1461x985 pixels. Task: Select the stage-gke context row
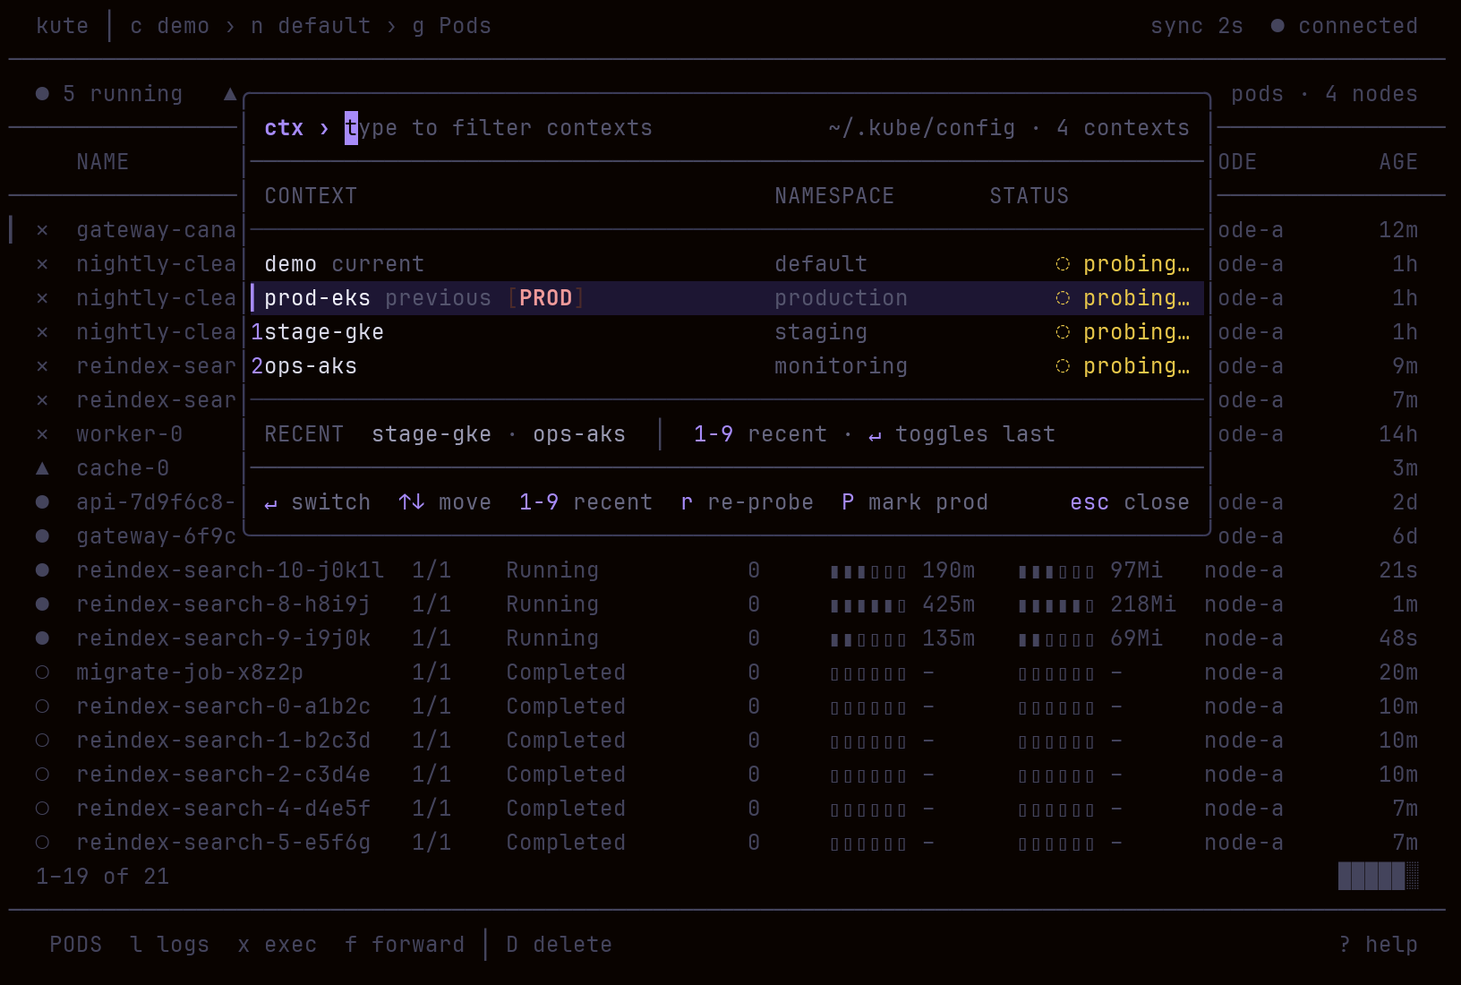[727, 332]
